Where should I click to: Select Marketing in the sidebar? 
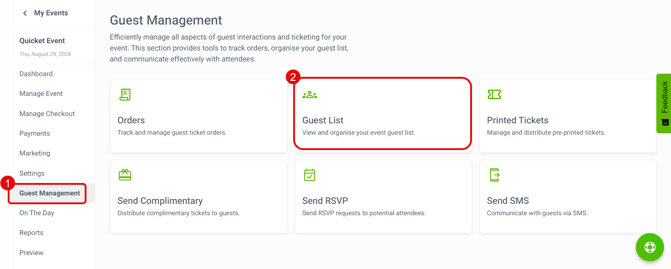tap(35, 153)
